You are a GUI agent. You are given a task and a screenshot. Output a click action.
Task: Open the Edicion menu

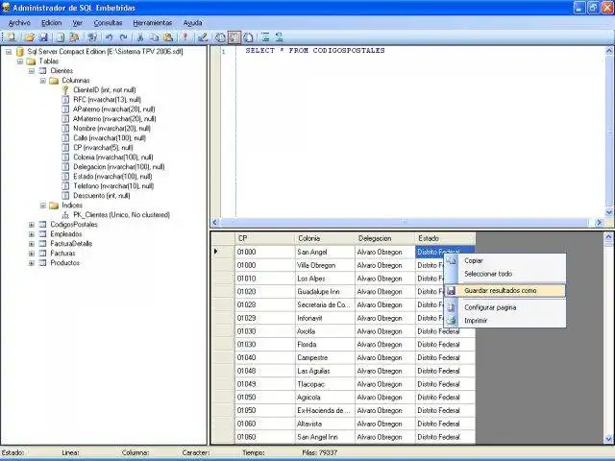click(51, 23)
